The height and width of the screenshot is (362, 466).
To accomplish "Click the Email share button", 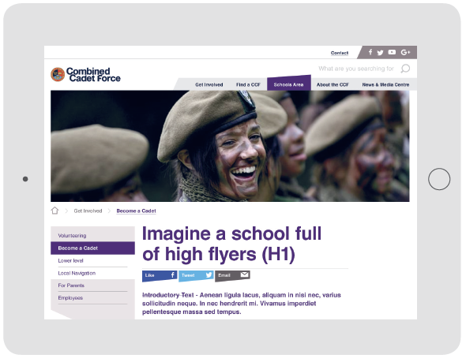I will click(x=232, y=275).
